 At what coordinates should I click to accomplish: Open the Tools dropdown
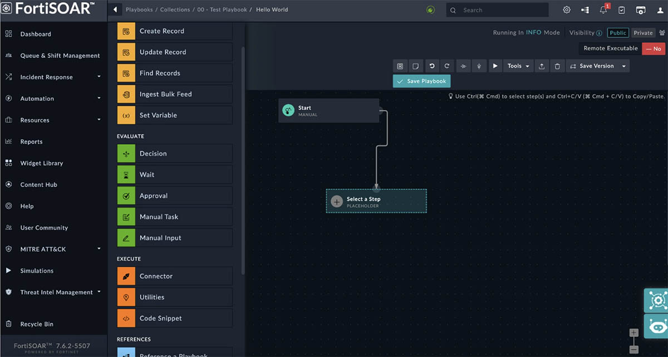(518, 66)
